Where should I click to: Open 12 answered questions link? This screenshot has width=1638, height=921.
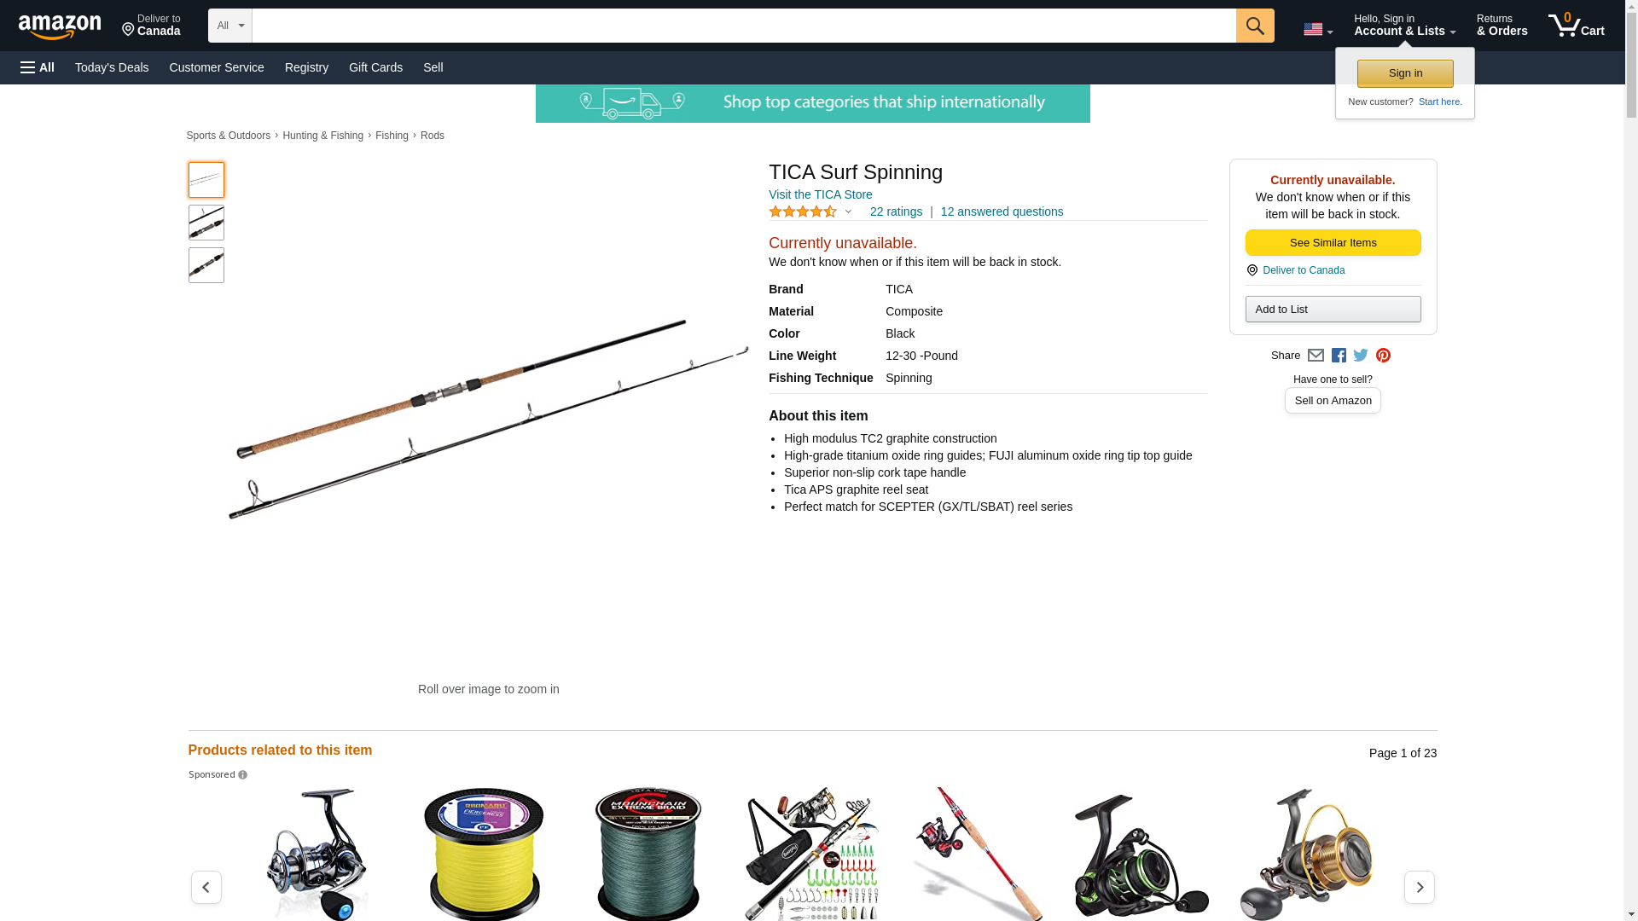(x=1002, y=211)
